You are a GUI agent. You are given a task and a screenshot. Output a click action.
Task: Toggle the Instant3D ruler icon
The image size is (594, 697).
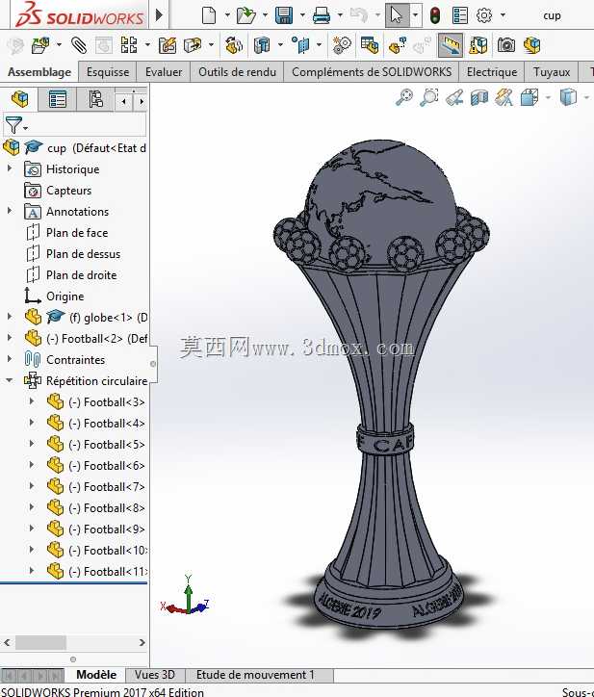click(x=451, y=45)
